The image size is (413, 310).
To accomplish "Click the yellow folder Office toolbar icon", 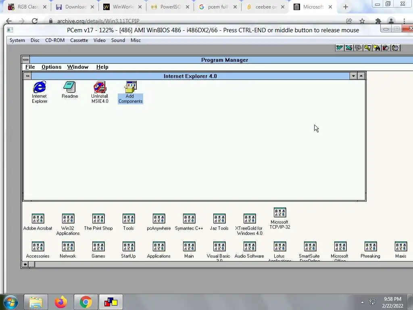I will coord(377,48).
